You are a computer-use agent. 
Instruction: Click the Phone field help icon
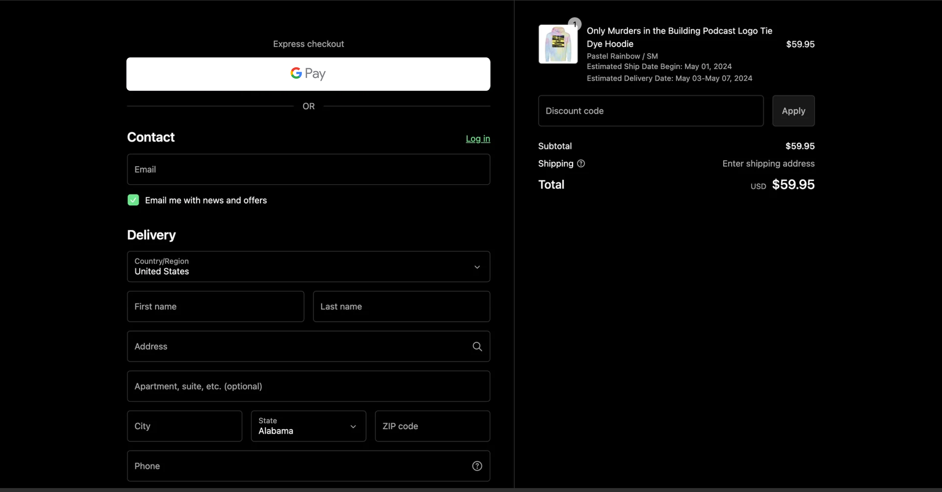pos(477,466)
